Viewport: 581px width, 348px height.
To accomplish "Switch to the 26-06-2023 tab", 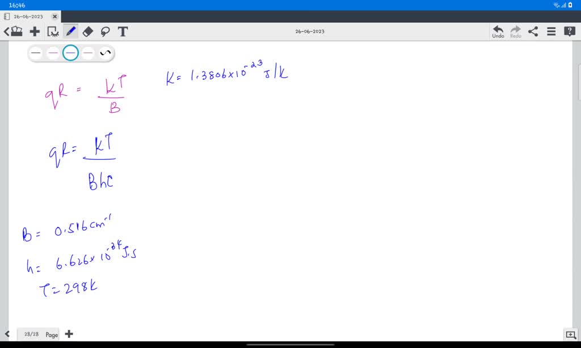I will point(28,16).
